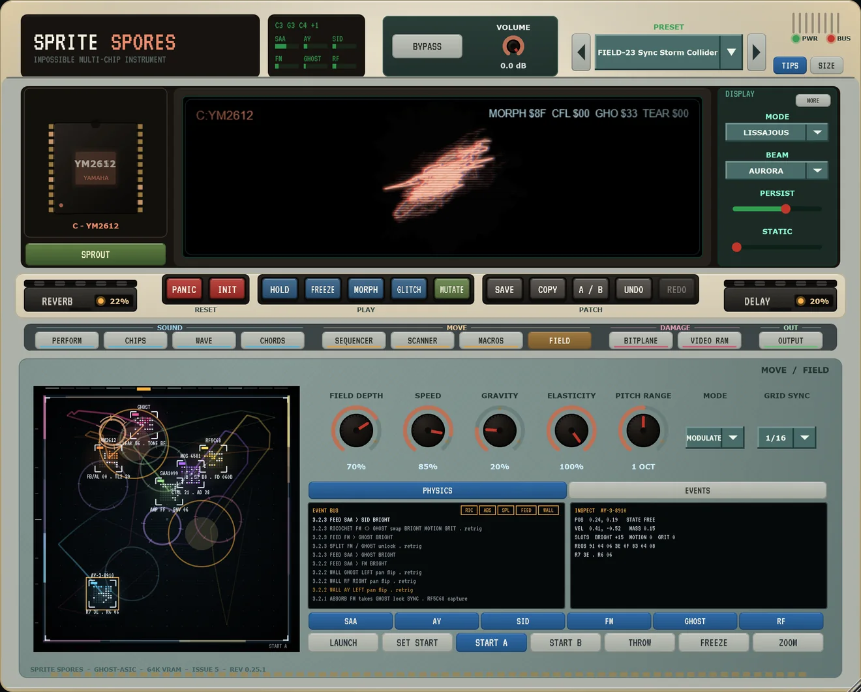Select the SAA1099 sprite in the field
The width and height of the screenshot is (861, 692).
(170, 490)
